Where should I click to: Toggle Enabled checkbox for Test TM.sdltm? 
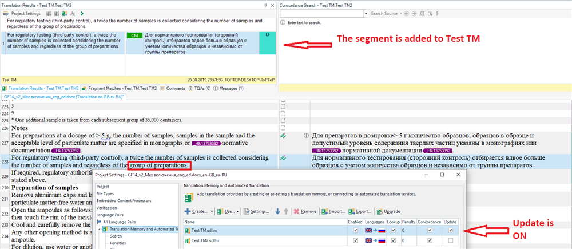[356, 230]
